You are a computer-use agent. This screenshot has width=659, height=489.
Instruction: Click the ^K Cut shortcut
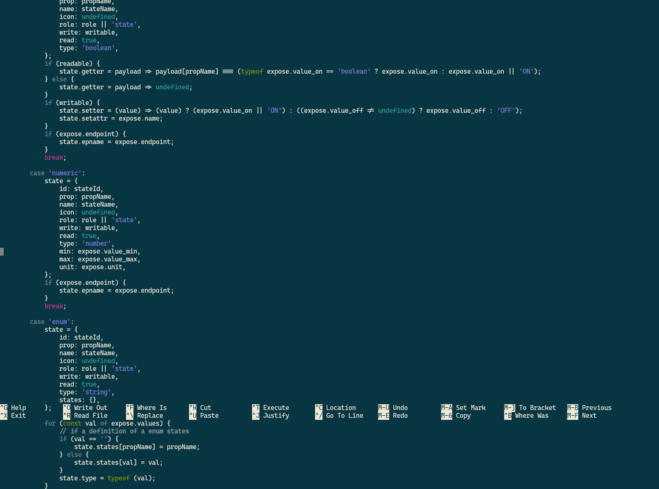(x=200, y=408)
